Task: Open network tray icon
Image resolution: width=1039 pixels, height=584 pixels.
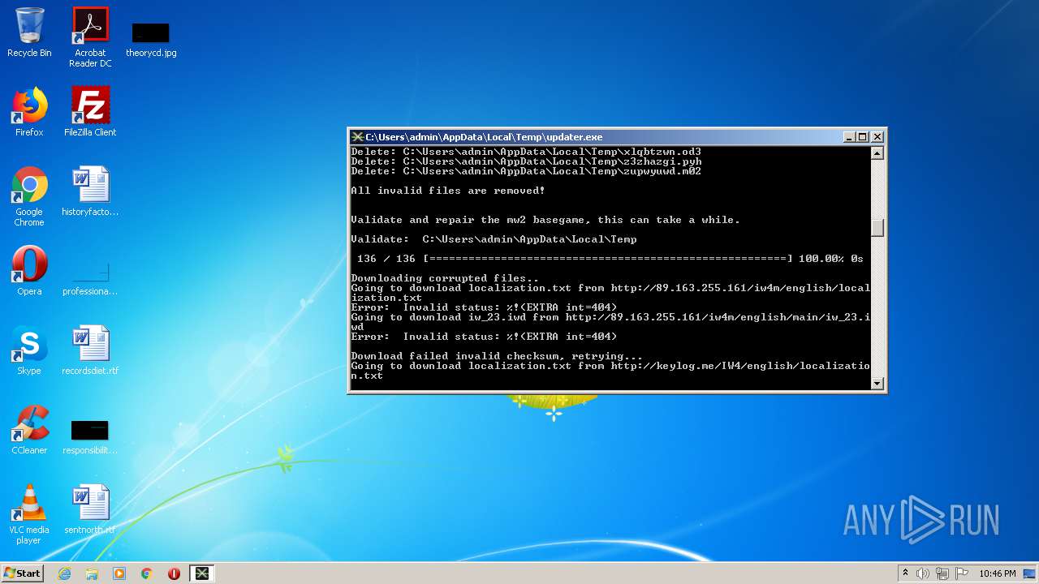Action: [x=942, y=573]
